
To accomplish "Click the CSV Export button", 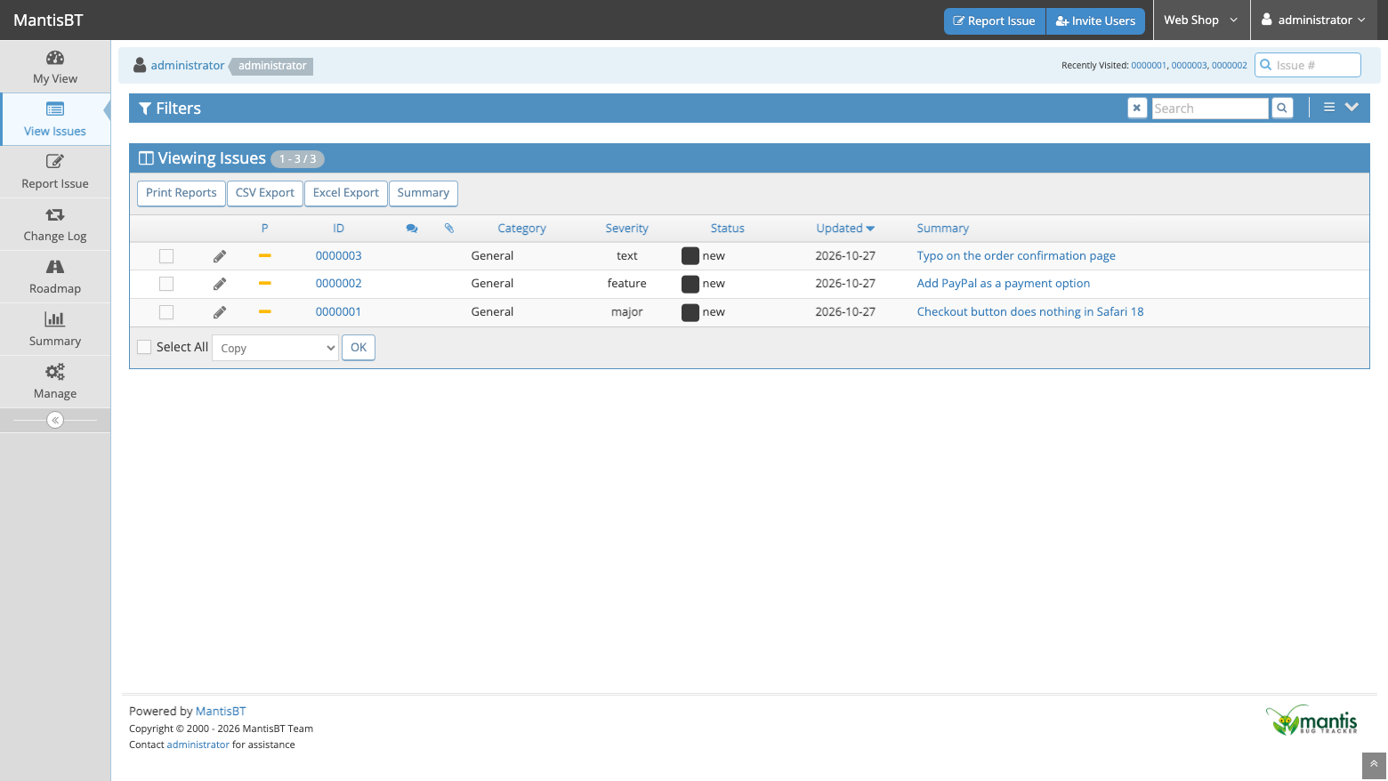I will pos(265,193).
